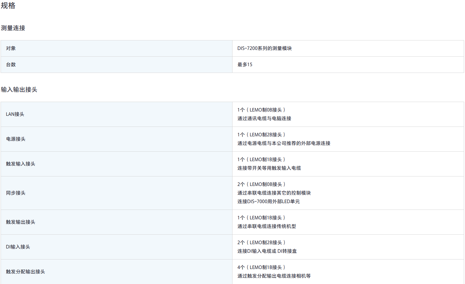Click the 台数 label cell
This screenshot has width=465, height=284.
(x=117, y=65)
